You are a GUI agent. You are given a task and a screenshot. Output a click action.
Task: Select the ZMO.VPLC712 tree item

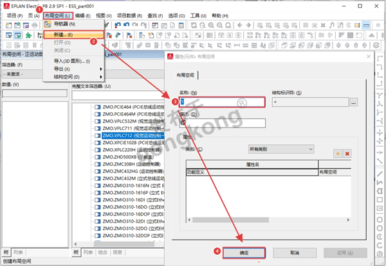tap(133, 136)
